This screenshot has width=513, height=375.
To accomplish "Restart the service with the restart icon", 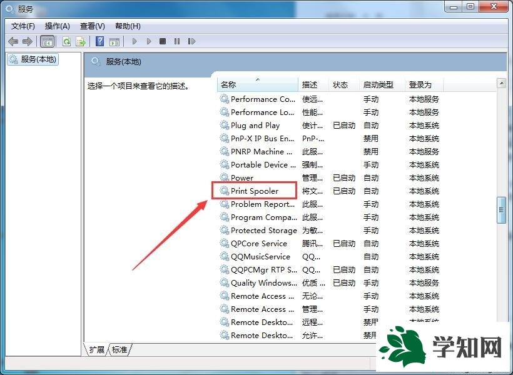I will click(192, 41).
